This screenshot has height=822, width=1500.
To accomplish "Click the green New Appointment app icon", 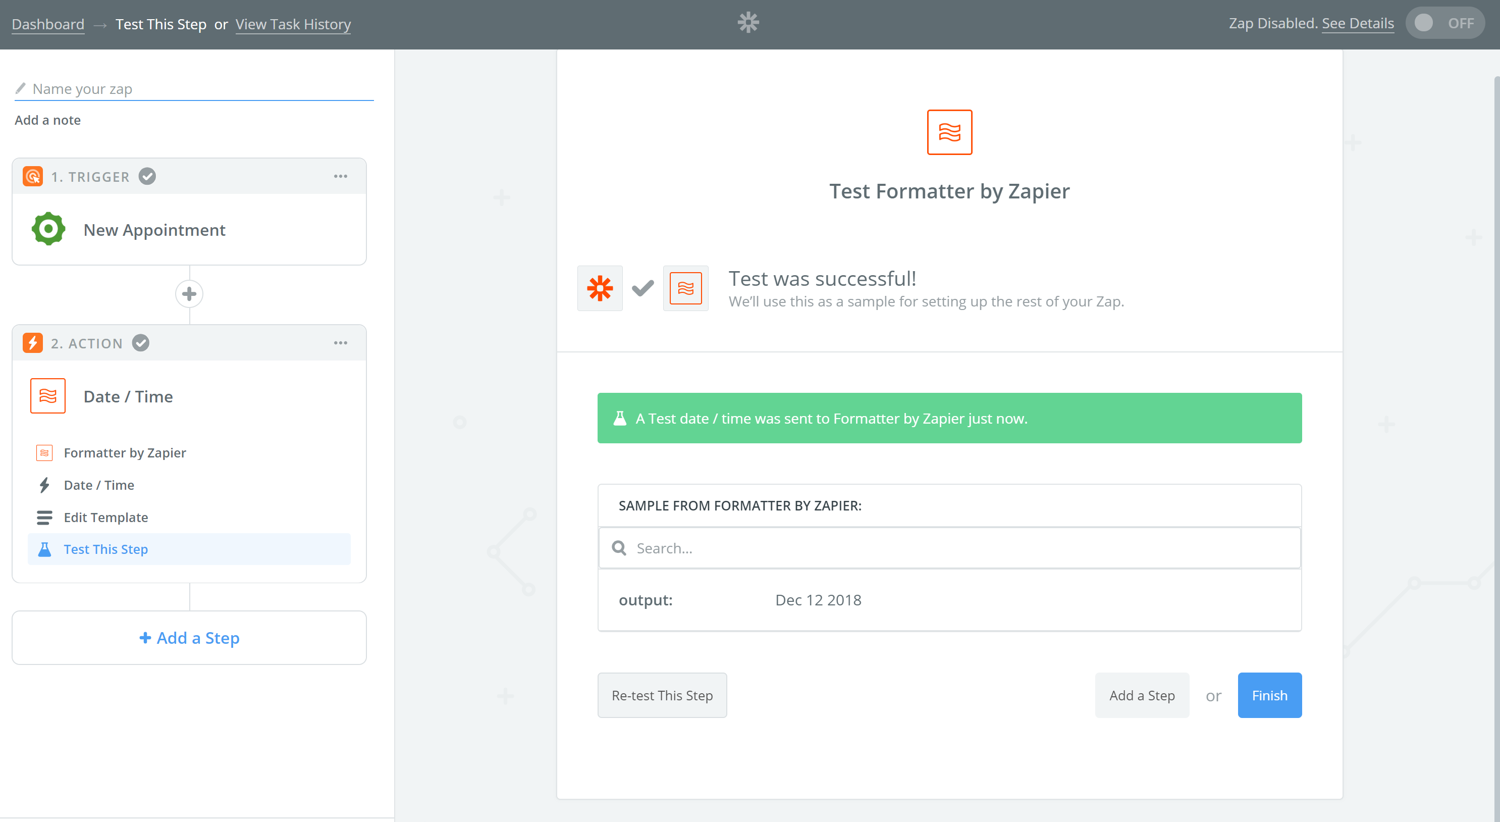I will [48, 230].
